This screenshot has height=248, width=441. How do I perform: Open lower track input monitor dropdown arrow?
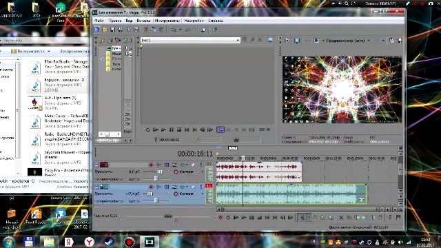(187, 187)
